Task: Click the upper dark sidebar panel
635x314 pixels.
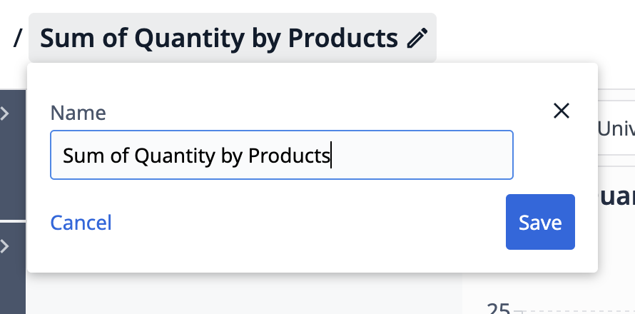Action: pos(13,155)
